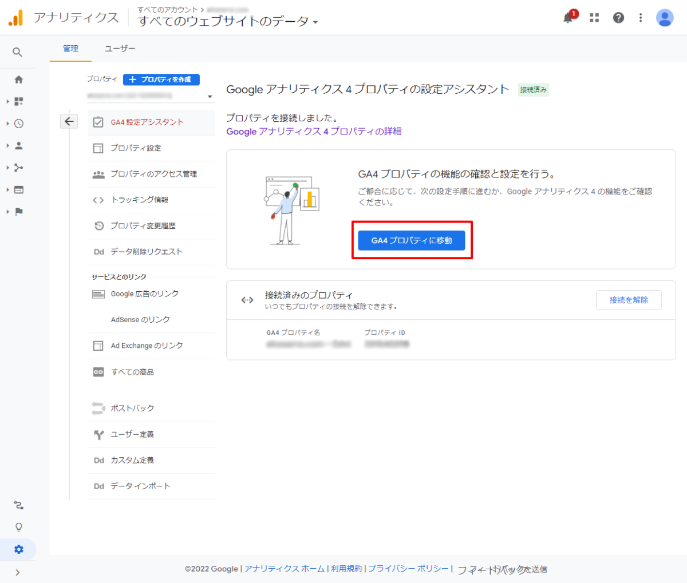Click the プロパティ ID column header
This screenshot has height=583, width=687.
(385, 332)
